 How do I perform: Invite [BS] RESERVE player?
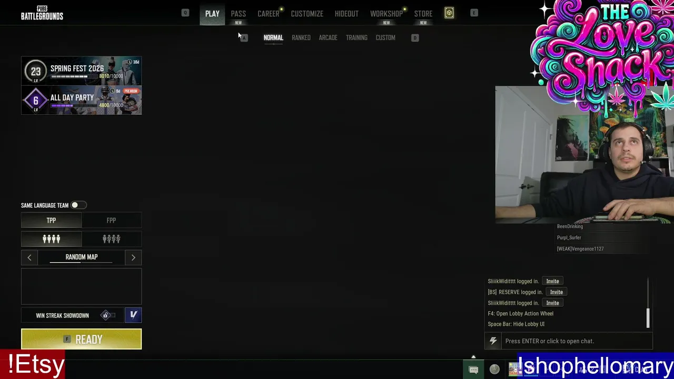[x=557, y=292]
